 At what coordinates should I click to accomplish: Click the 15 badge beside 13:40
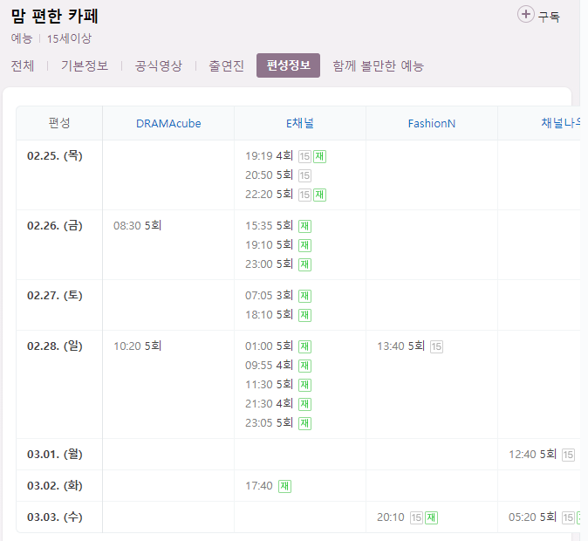click(x=436, y=346)
